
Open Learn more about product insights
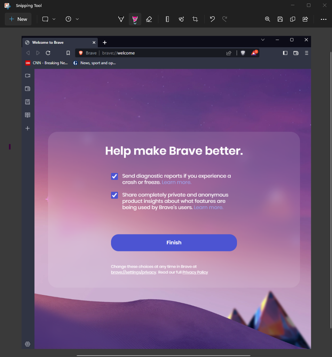tap(208, 207)
